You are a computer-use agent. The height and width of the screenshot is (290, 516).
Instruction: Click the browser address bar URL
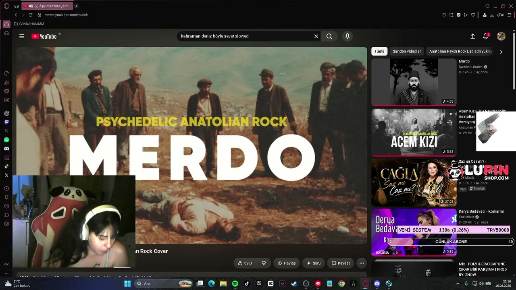point(67,15)
